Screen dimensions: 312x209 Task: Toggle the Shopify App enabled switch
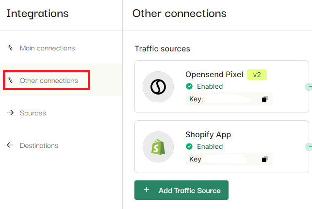[309, 147]
